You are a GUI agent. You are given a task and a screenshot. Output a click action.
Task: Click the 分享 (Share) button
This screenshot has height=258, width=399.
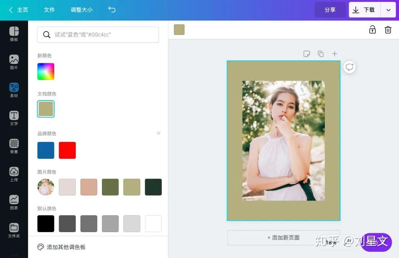pos(330,10)
